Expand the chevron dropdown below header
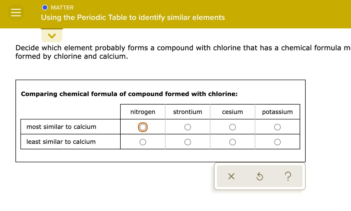This screenshot has height=211, width=351. 52,36
